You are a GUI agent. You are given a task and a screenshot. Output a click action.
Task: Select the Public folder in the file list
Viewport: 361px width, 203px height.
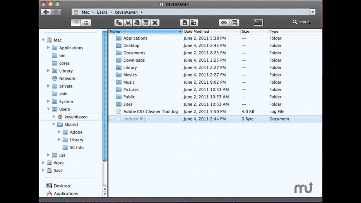point(215,97)
